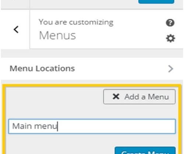Click the You are customizing label

(x=76, y=22)
